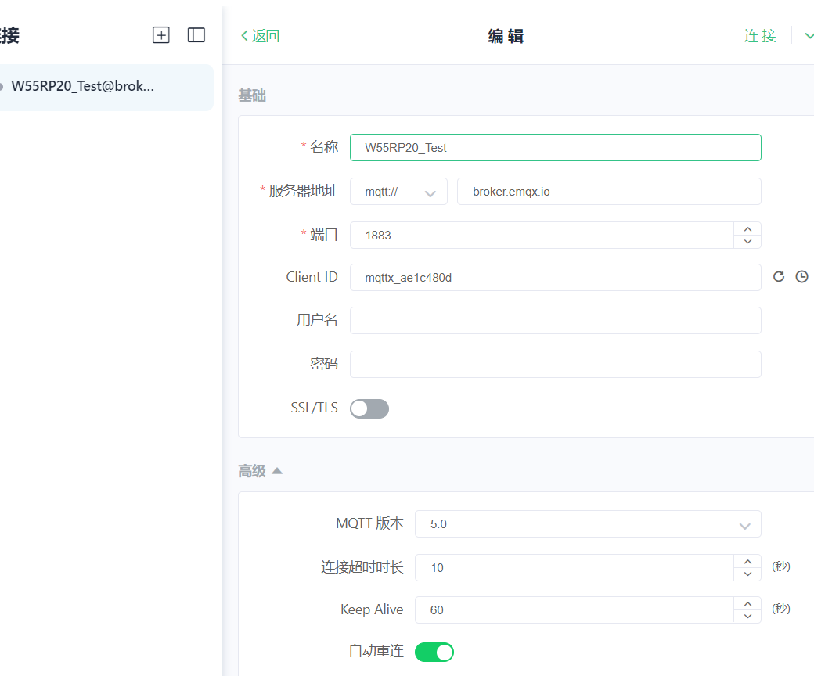Screen dimensions: 814x676
Task: Decrease the Keep Alive value
Action: pos(747,617)
